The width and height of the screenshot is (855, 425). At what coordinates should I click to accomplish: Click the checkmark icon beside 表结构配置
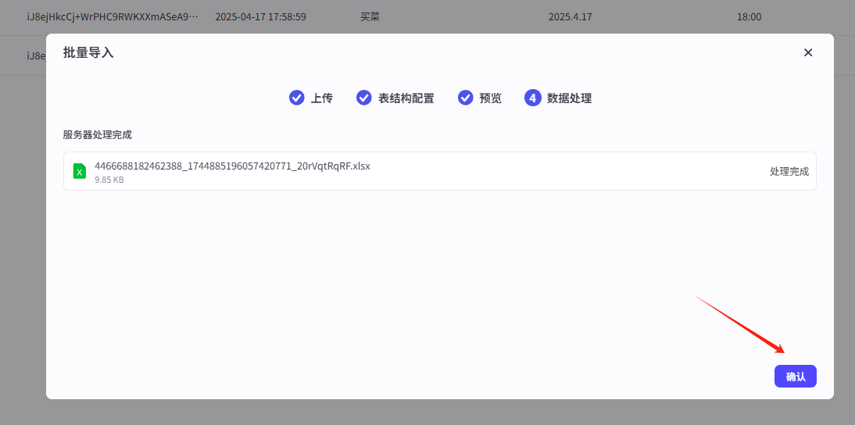click(364, 98)
